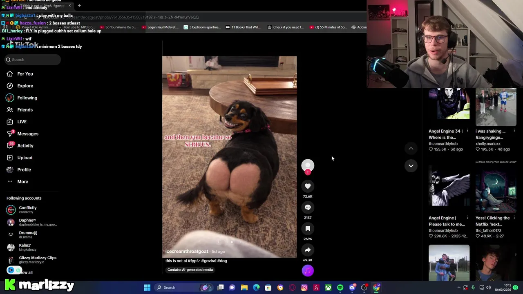
Task: Open 'Check if you need t...' bookmark
Action: coord(286,27)
